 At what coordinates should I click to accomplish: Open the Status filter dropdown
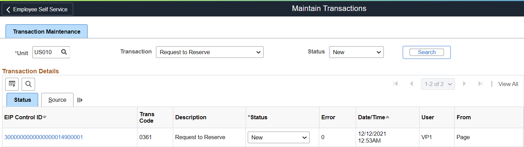[356, 52]
